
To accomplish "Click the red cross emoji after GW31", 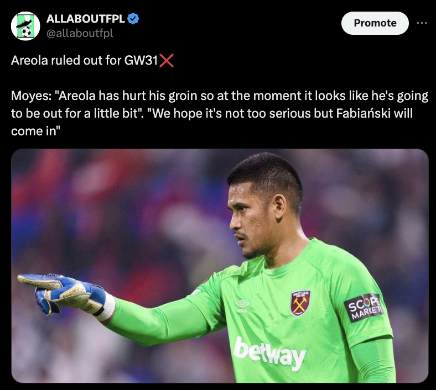I will (x=167, y=60).
